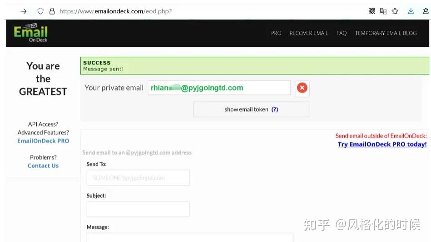Visit the TEMPORARY EMAIL BLOG

tap(386, 33)
